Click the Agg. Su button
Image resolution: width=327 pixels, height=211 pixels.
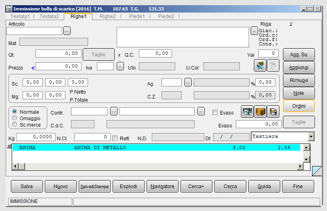click(x=299, y=54)
